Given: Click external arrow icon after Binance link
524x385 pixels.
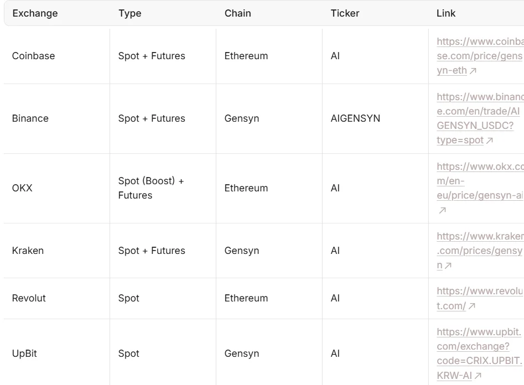Looking at the screenshot, I should [490, 141].
